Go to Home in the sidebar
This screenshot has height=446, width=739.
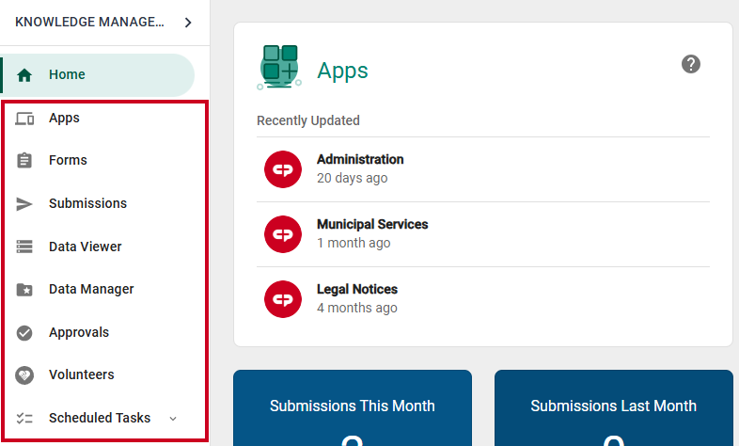point(97,75)
